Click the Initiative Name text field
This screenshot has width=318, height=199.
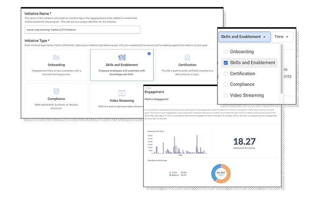point(82,30)
